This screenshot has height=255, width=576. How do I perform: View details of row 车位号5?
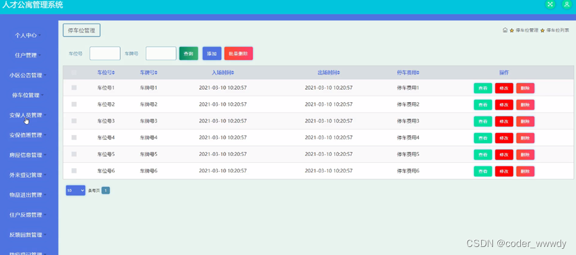(482, 155)
